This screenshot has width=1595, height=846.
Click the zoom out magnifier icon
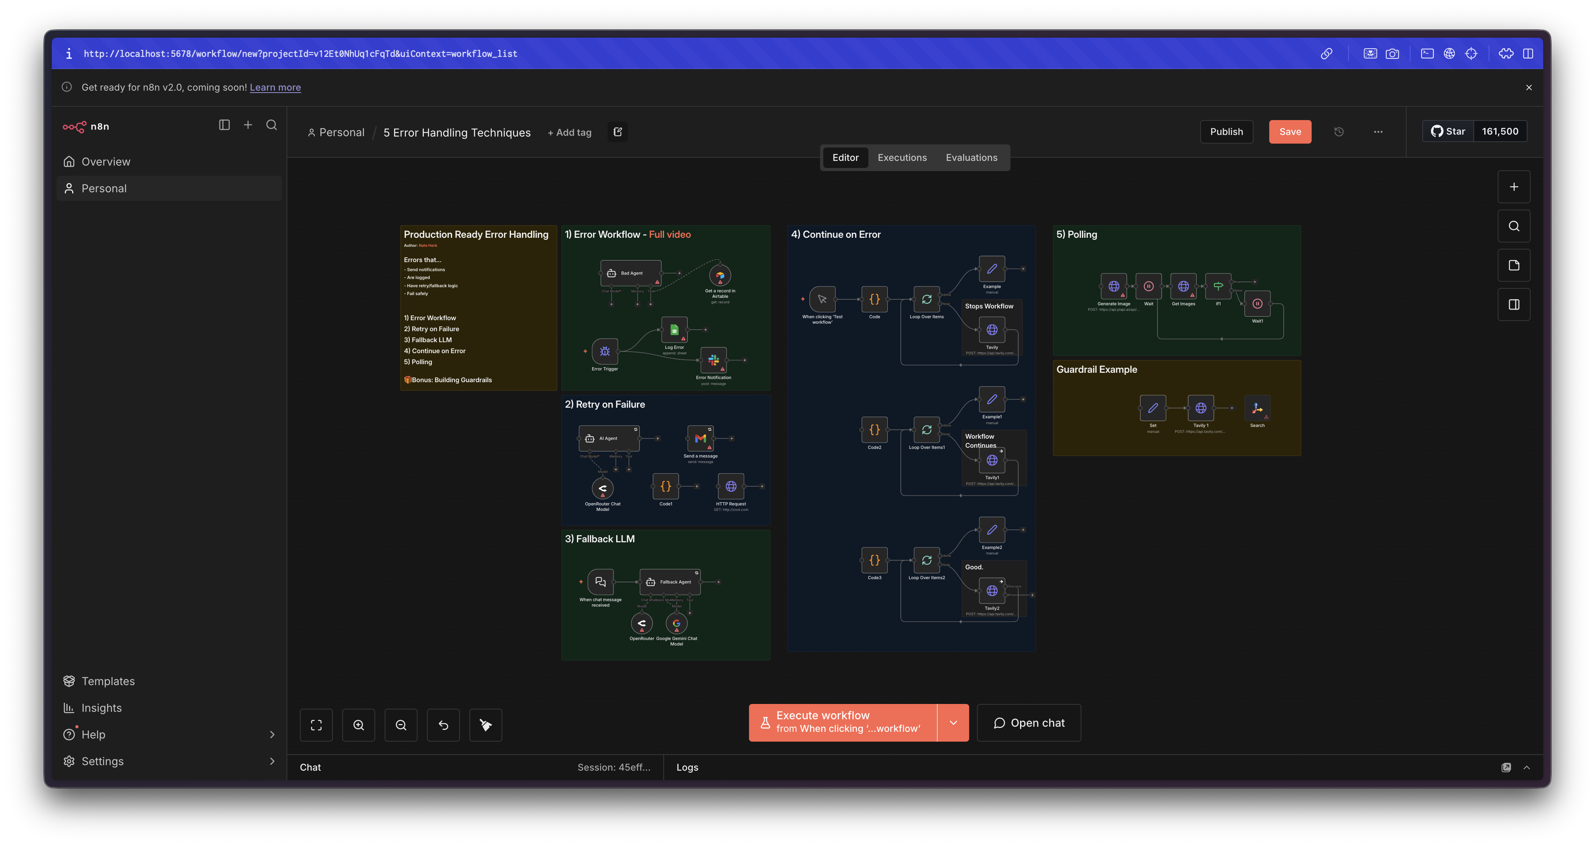401,725
